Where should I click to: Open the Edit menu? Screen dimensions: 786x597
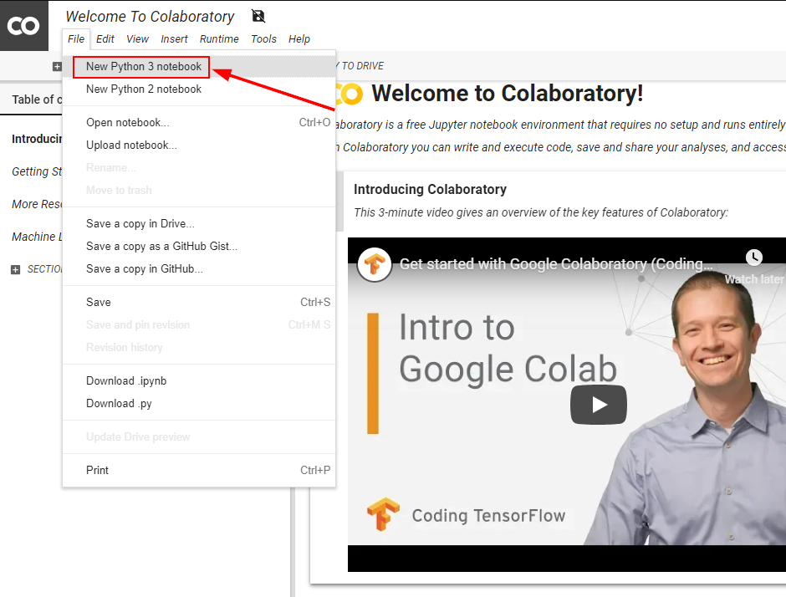105,39
